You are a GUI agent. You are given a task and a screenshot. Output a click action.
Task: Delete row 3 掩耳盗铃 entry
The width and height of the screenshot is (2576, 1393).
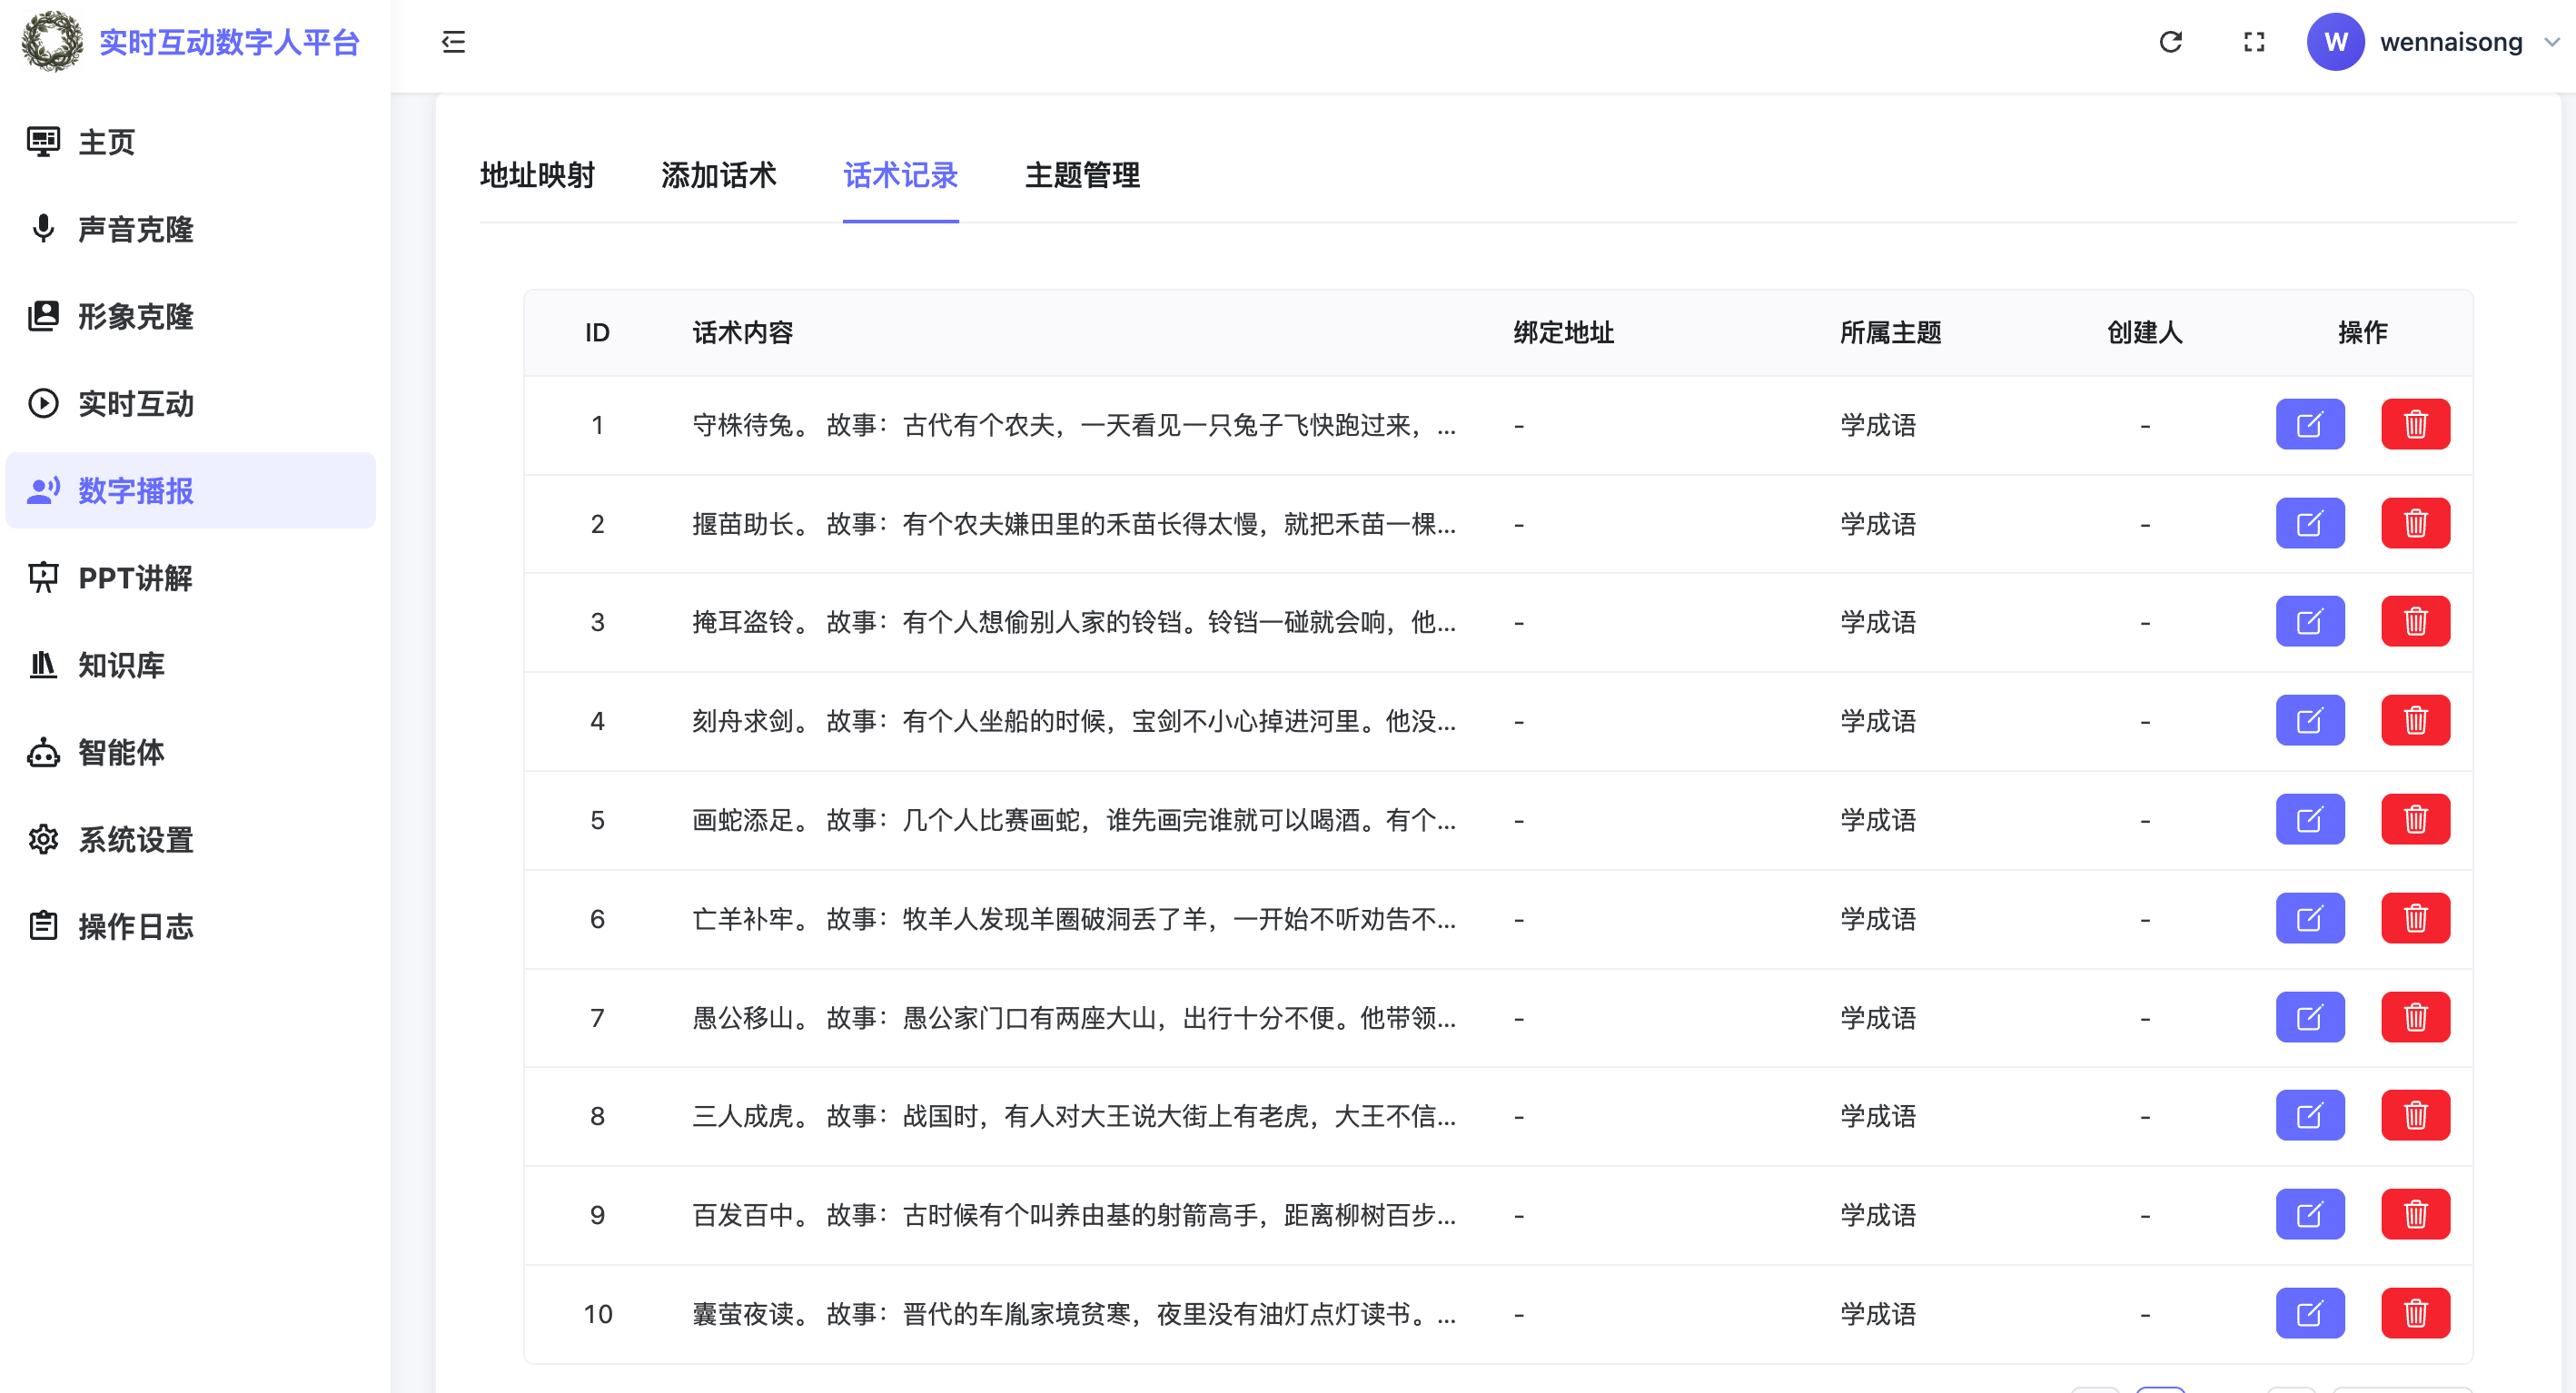[2415, 621]
